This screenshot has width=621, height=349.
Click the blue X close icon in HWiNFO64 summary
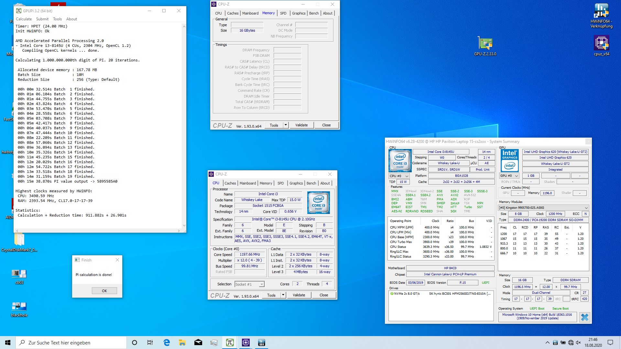click(585, 317)
